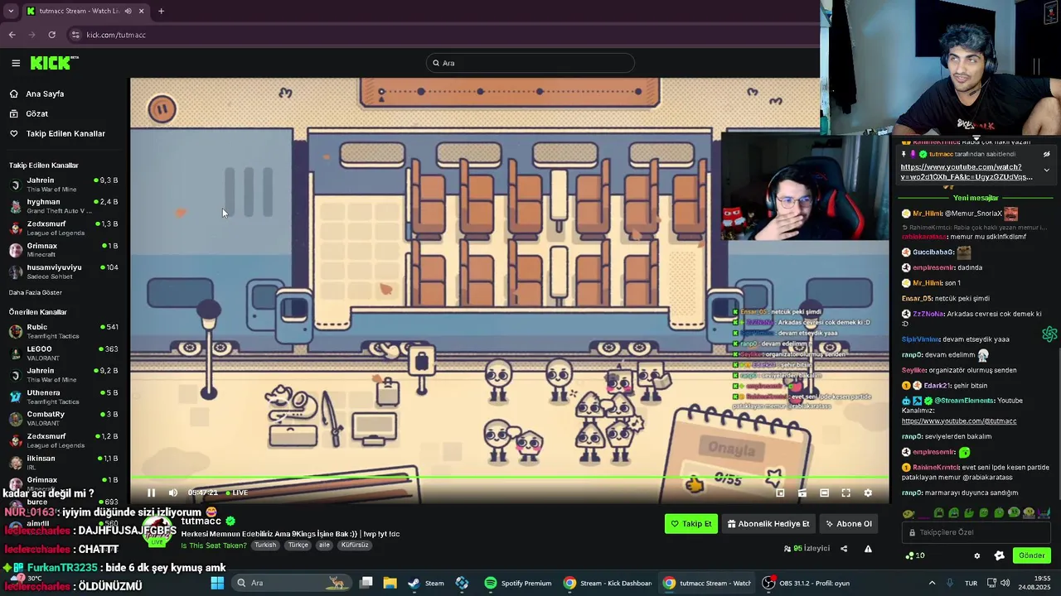Mute the stream player volume

(173, 493)
